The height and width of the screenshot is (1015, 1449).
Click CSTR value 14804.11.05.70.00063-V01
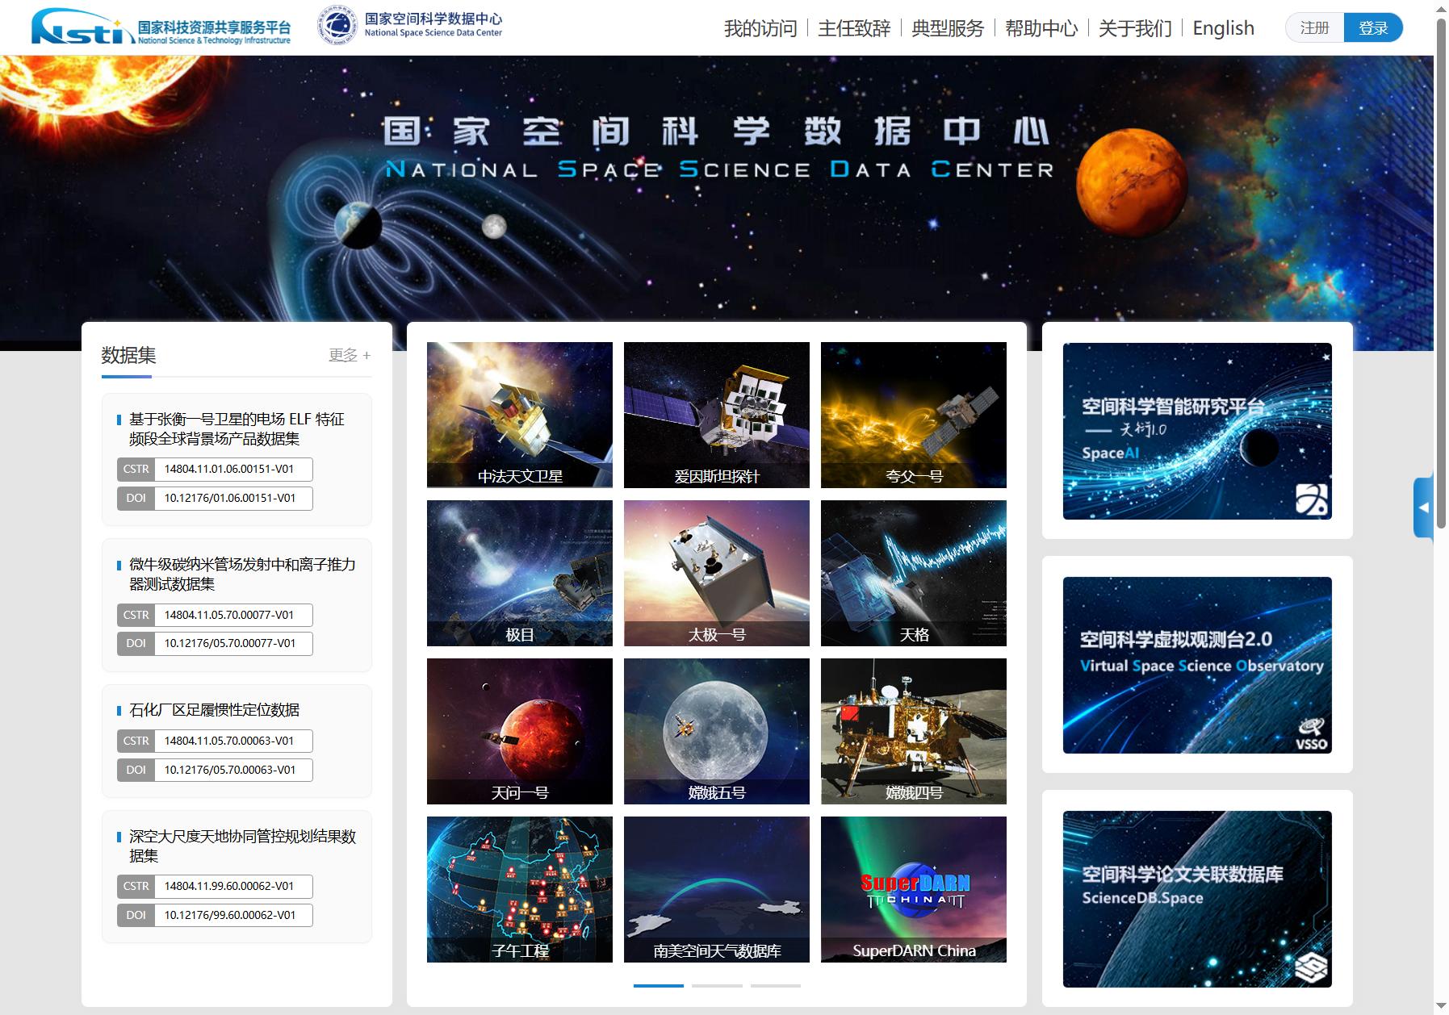tap(232, 741)
